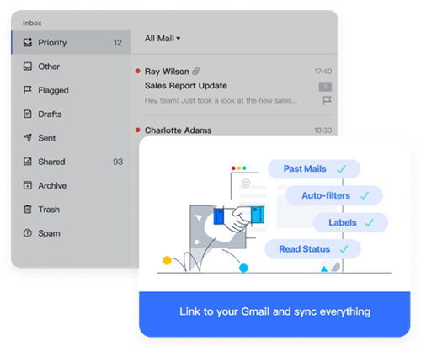Click the Archive box icon
This screenshot has width=421, height=346.
pos(28,185)
